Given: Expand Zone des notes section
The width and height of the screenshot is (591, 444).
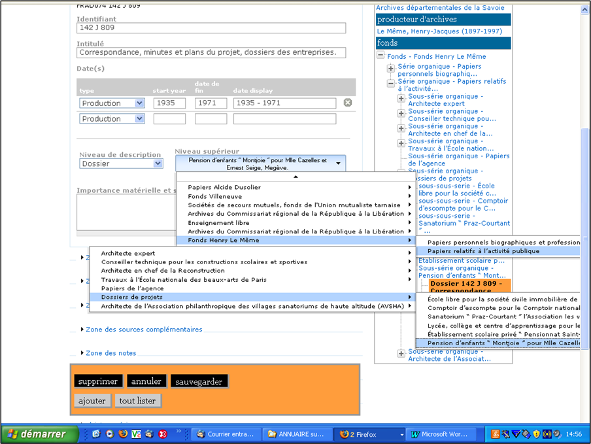Looking at the screenshot, I should [x=111, y=353].
